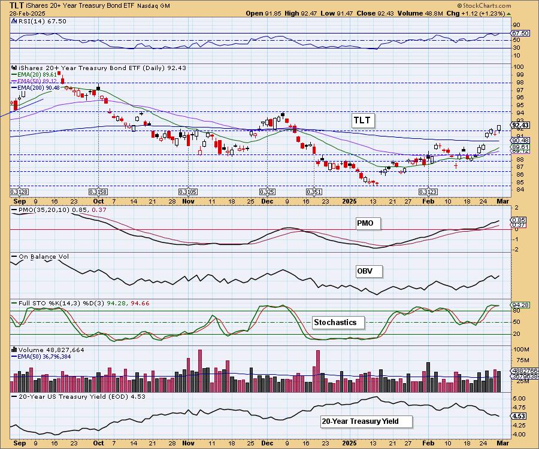This screenshot has width=539, height=449.
Task: Click the Low 91.47 value
Action: pyautogui.click(x=337, y=13)
